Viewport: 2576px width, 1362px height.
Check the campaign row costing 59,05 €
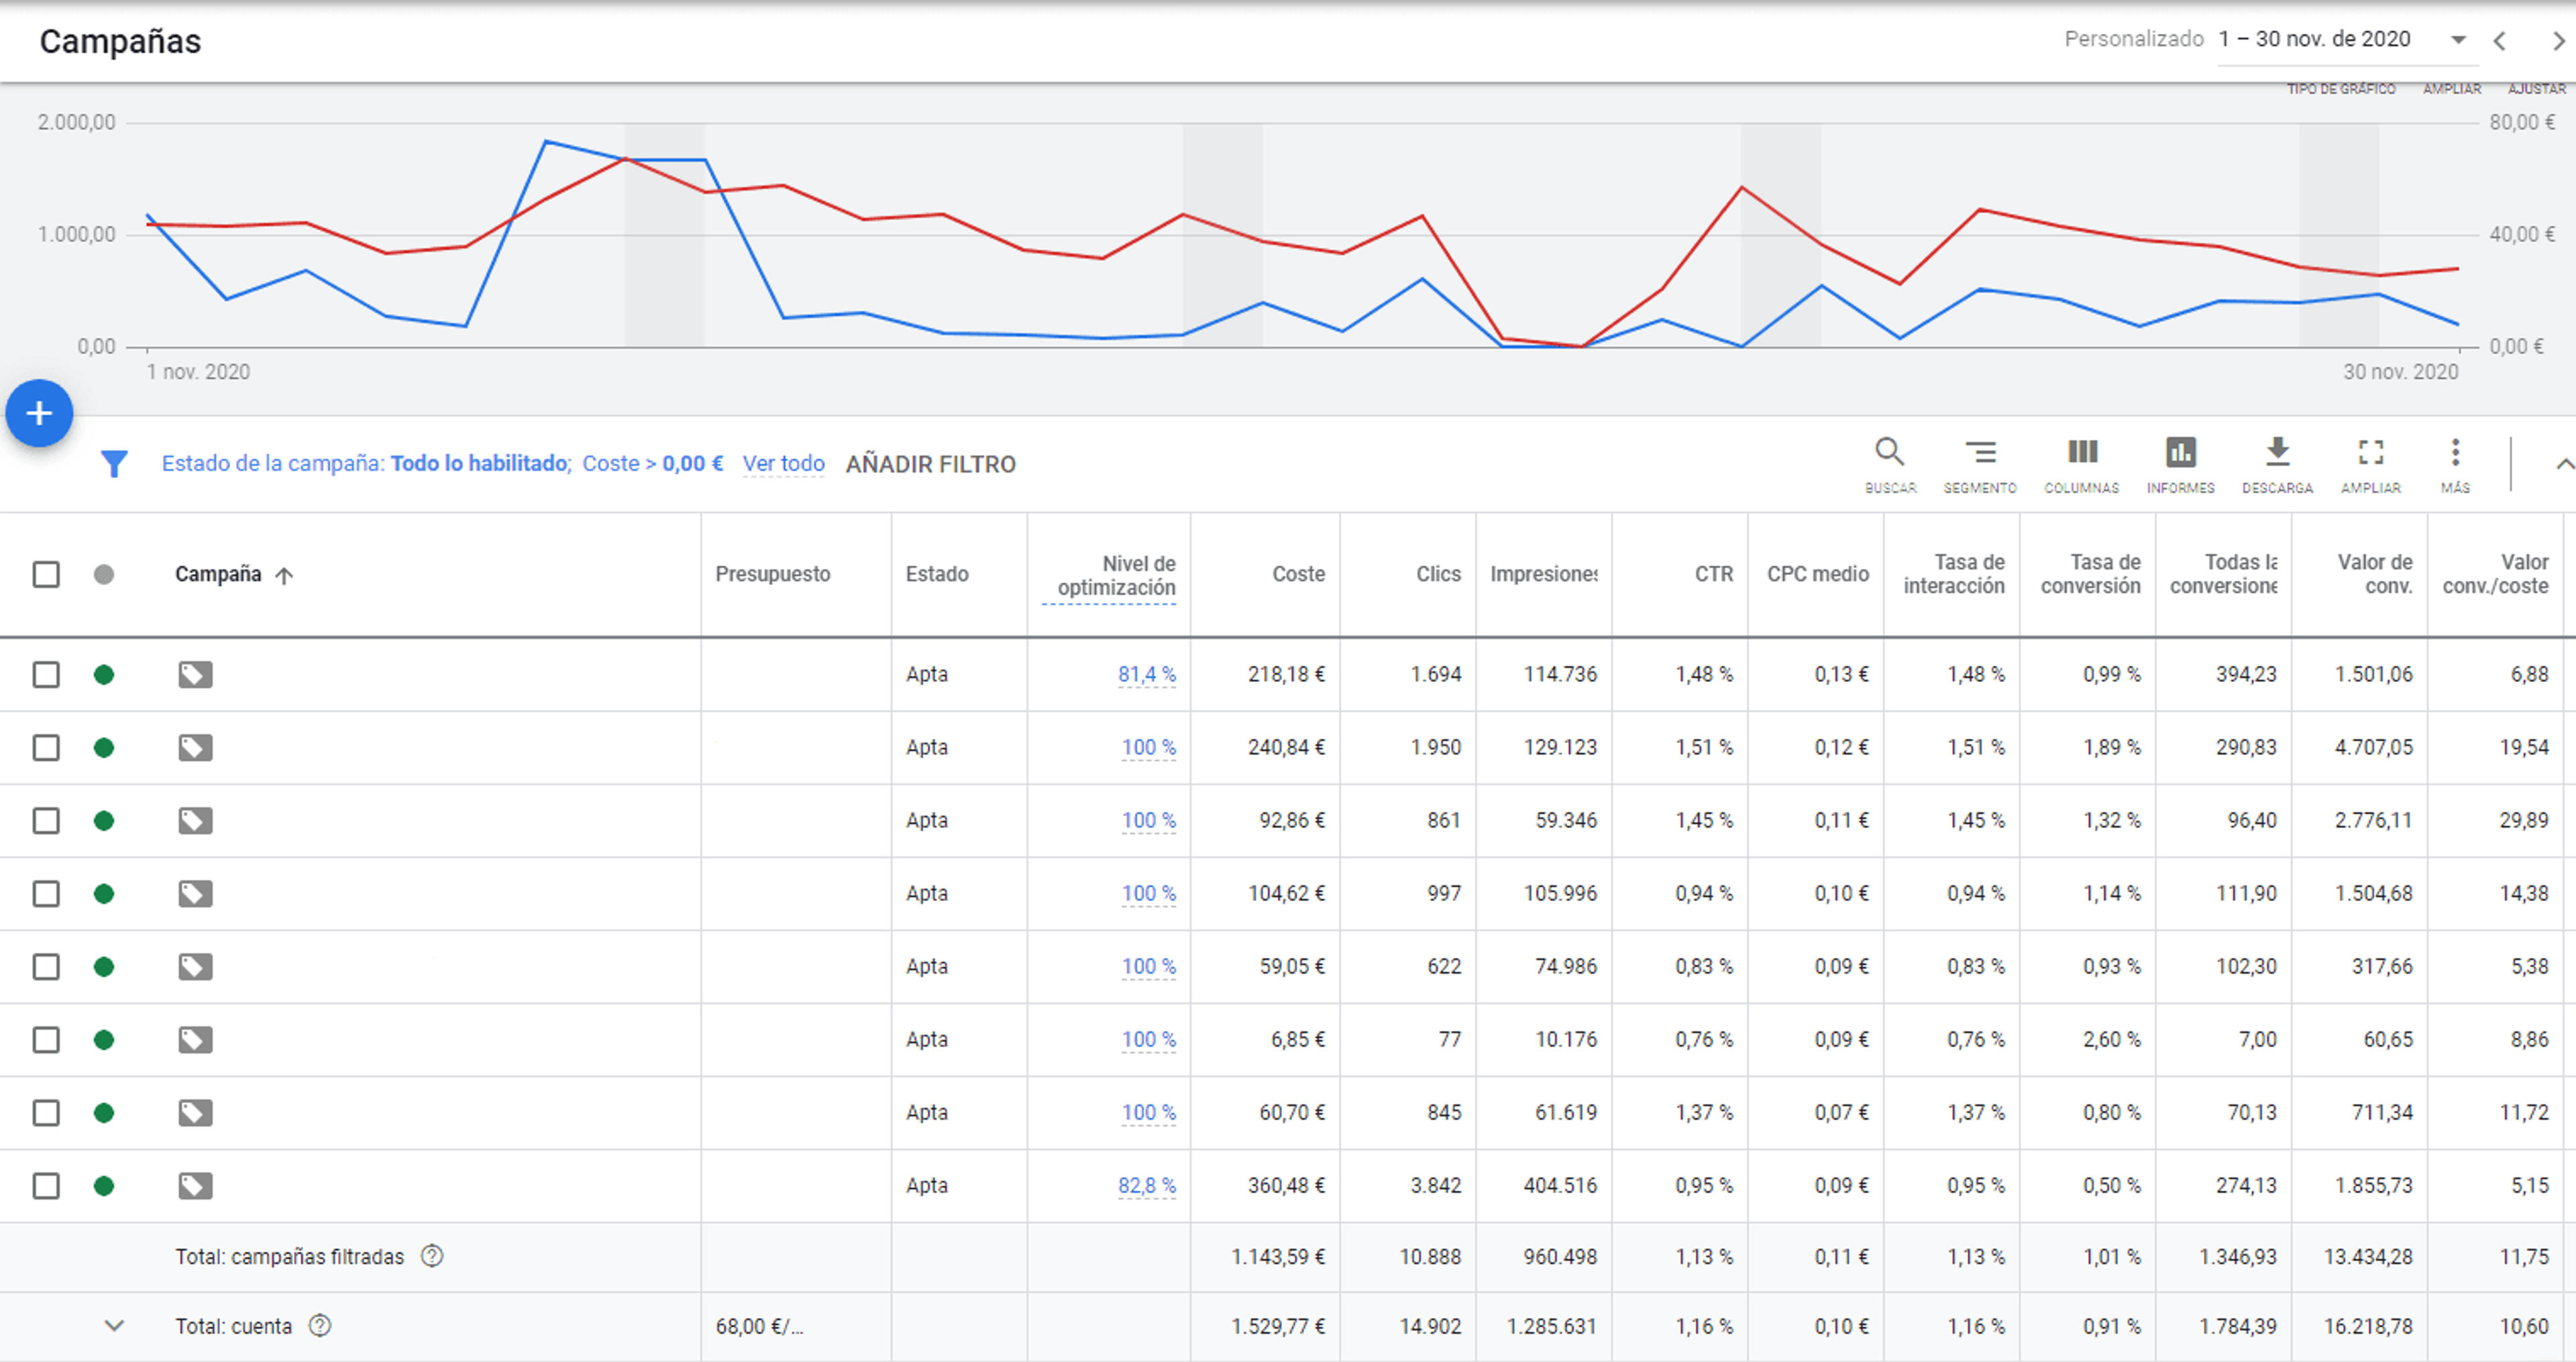[x=46, y=967]
